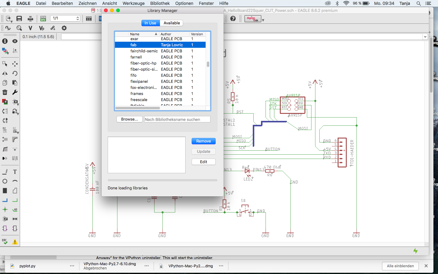Select the Line drawing tool
Screen dimensions: 438x274
coord(5,172)
